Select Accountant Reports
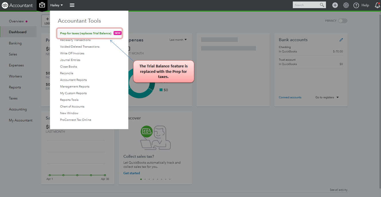381x197 pixels. tap(73, 80)
